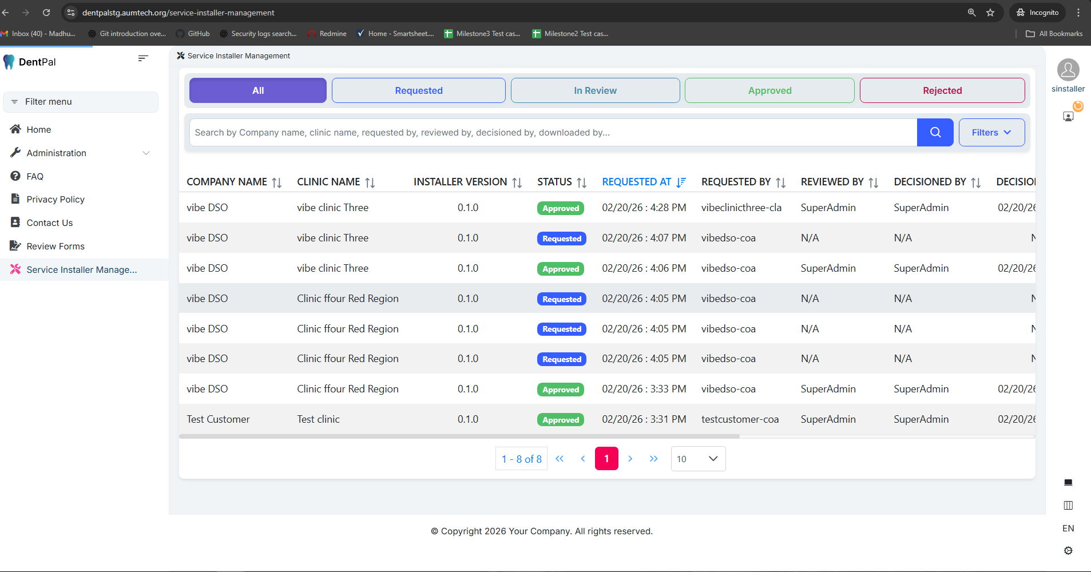Jump to last page double arrow
This screenshot has height=572, width=1091.
click(x=653, y=459)
